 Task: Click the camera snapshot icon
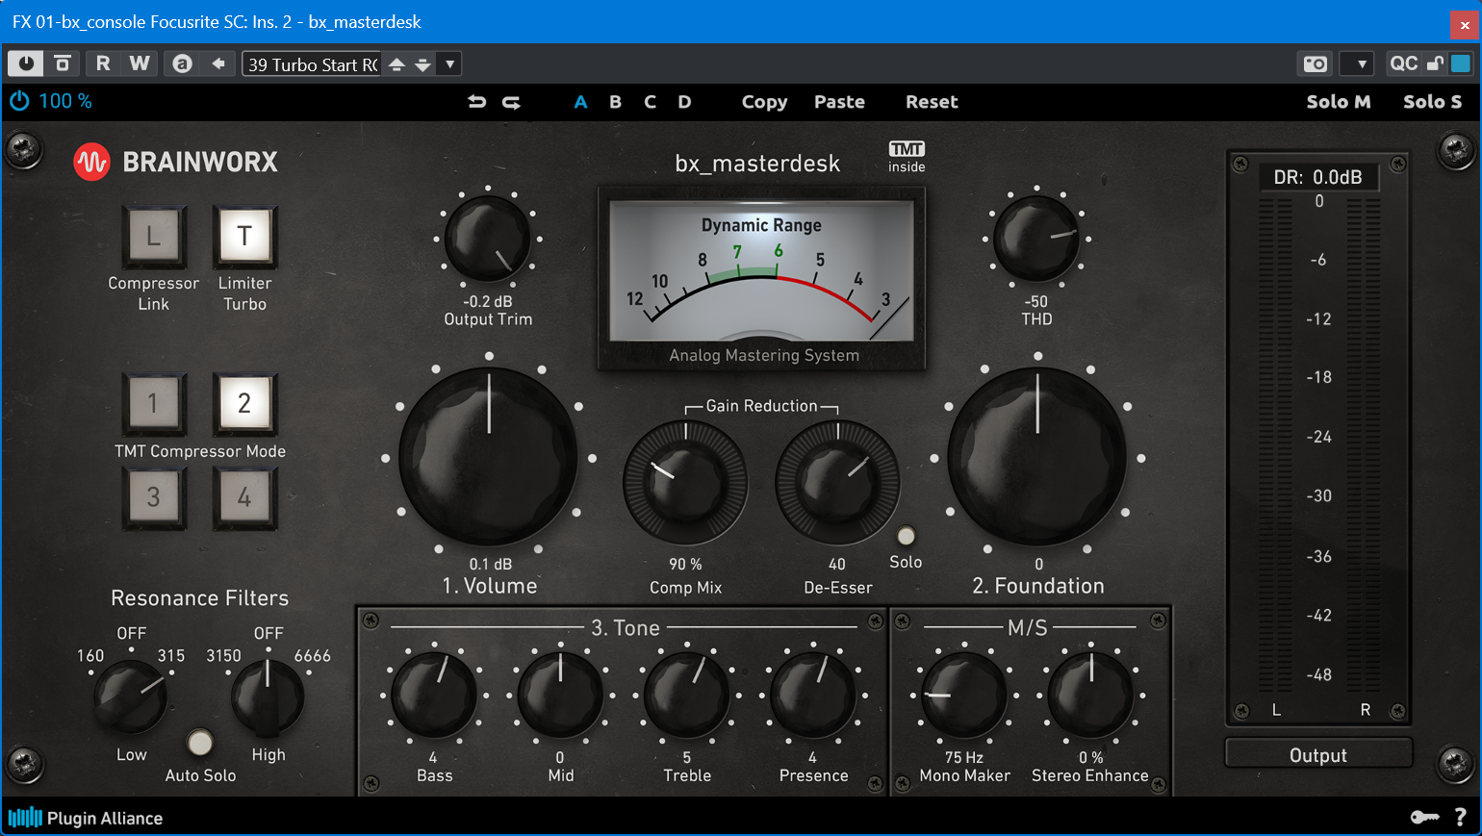click(x=1315, y=63)
